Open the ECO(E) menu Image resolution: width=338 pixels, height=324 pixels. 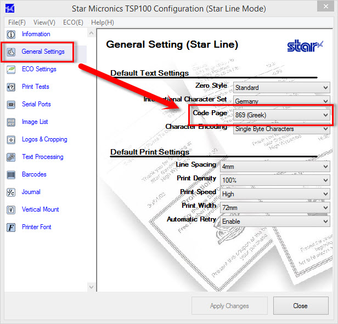[x=73, y=22]
